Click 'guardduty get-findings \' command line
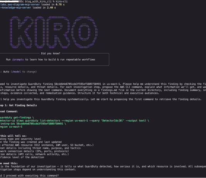The height and width of the screenshot is (178, 206). [x=17, y=118]
